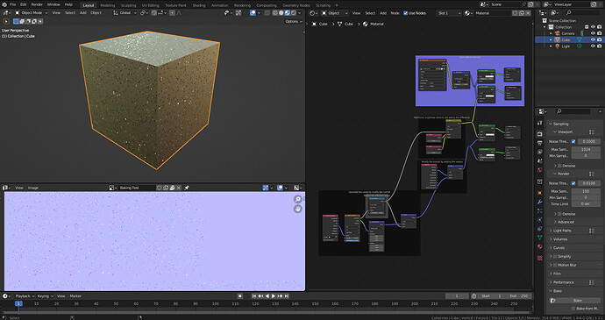Open the Modifiers properties tab icon
605x320 pixels.
pyautogui.click(x=540, y=202)
